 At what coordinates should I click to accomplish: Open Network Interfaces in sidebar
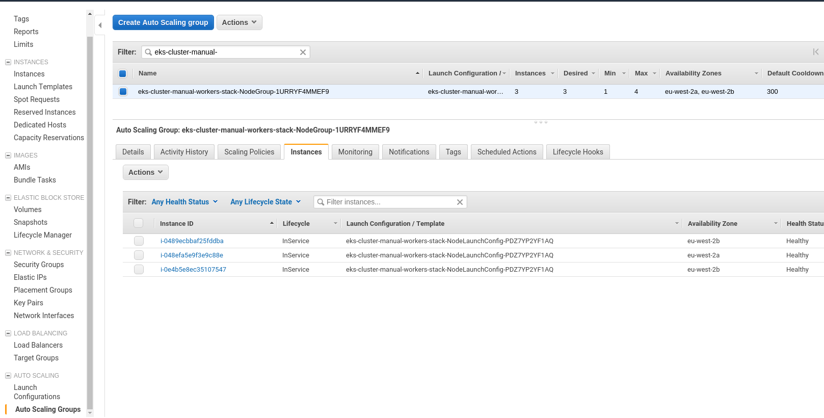(x=44, y=316)
